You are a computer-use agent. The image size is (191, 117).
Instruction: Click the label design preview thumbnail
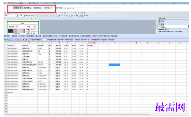click(23, 28)
